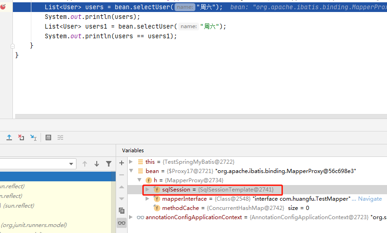Expand the annotationConfigApplicationContext node
Screen dimensions: 387x233
click(x=131, y=217)
